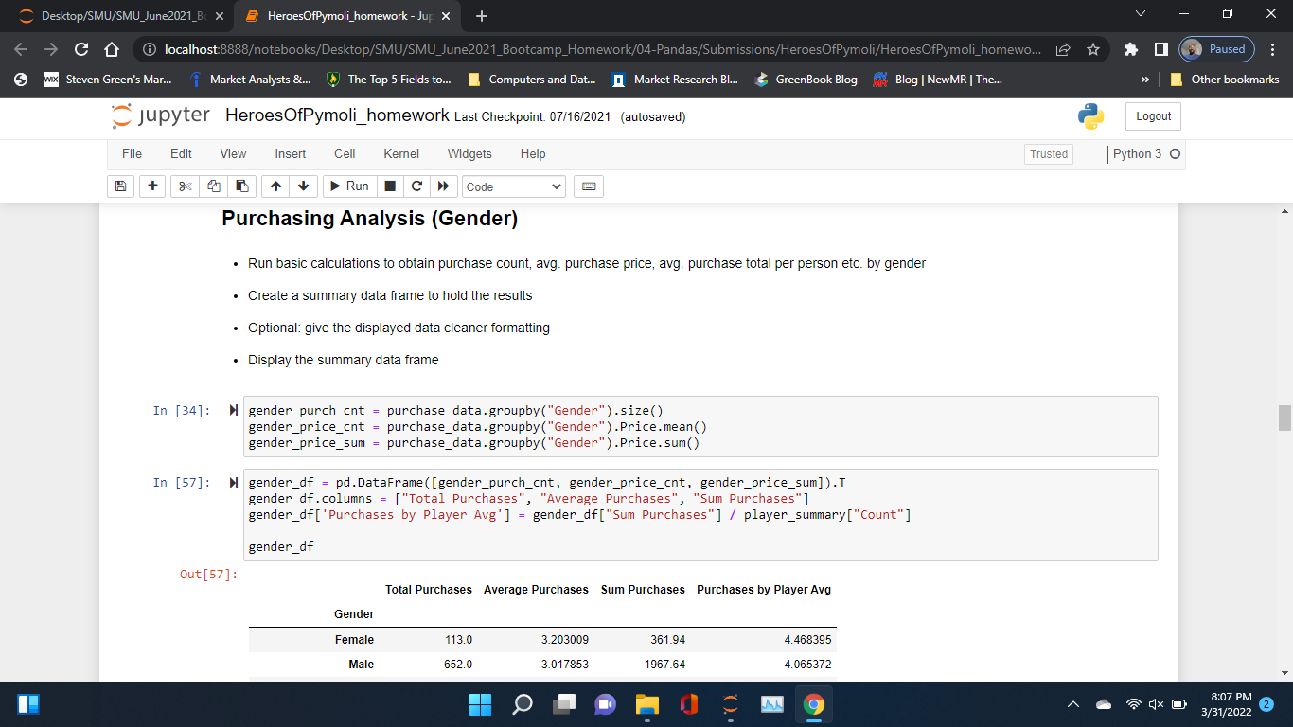This screenshot has width=1293, height=727.
Task: Open Windows Start menu
Action: pyautogui.click(x=480, y=704)
